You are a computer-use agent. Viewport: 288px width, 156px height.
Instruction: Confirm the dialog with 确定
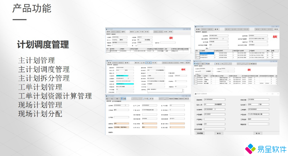219,133
